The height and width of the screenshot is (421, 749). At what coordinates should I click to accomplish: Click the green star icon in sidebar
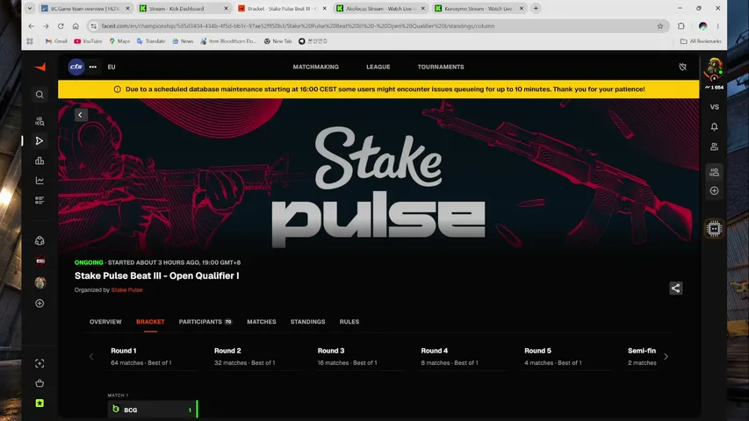[40, 403]
